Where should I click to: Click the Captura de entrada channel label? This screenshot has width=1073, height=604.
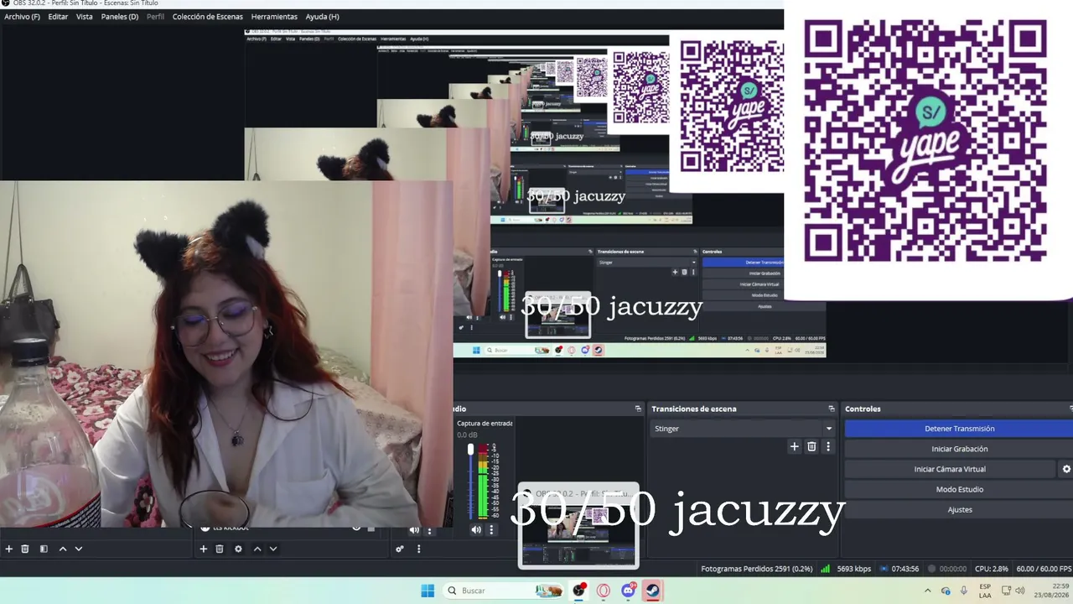click(x=485, y=424)
